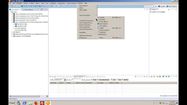Image resolution: width=187 pixels, height=105 pixels.
Task: Choose Reset Perspective menu entry
Action: coord(85,25)
